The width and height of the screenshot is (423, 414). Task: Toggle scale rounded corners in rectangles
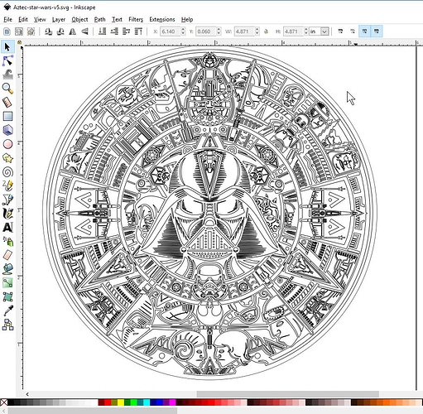353,31
